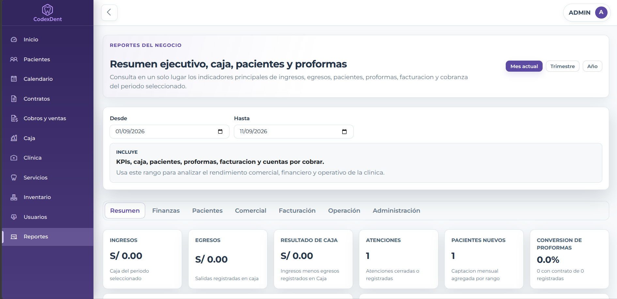Open the Hasta date picker calendar icon

[344, 132]
